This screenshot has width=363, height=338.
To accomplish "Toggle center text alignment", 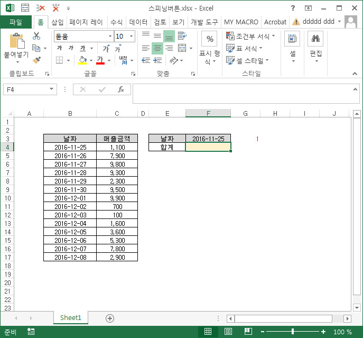I will click(x=157, y=48).
